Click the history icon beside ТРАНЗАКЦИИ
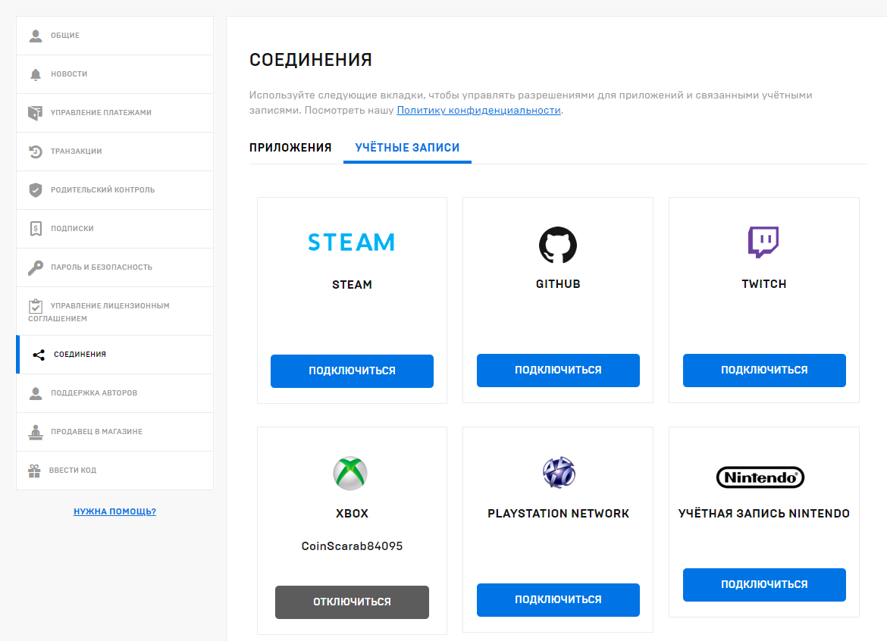887x641 pixels. click(x=36, y=152)
